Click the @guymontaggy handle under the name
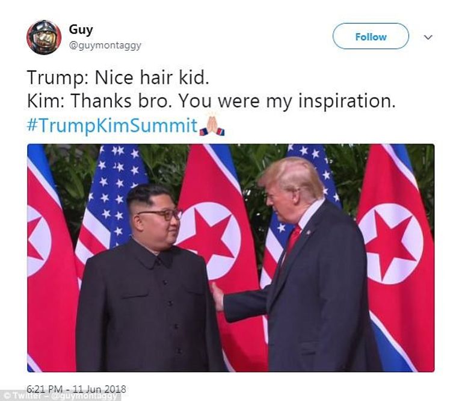 [105, 45]
